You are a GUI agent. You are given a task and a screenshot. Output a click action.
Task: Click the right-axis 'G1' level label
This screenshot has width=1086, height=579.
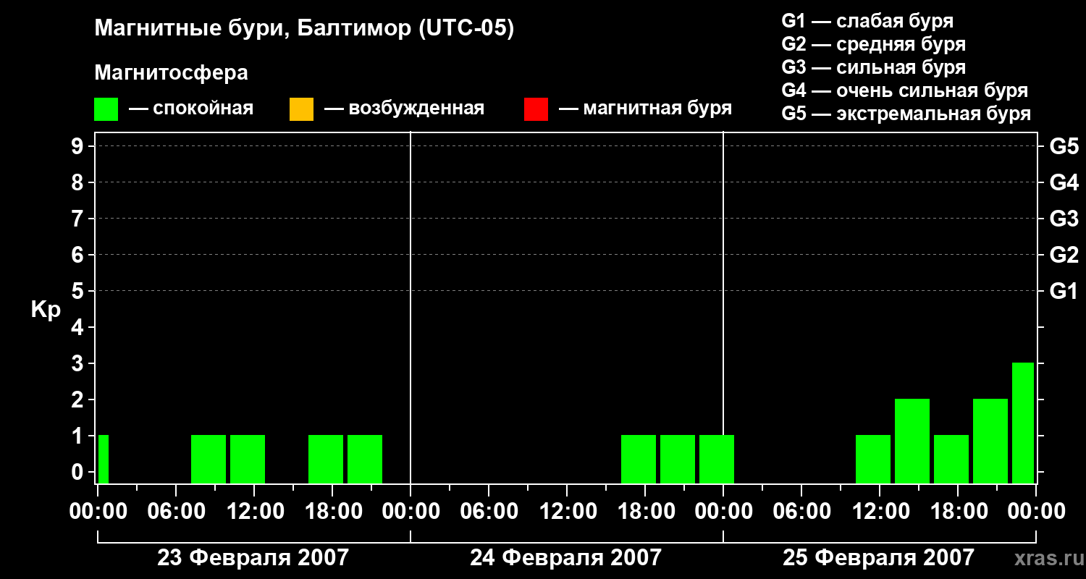tap(1064, 292)
